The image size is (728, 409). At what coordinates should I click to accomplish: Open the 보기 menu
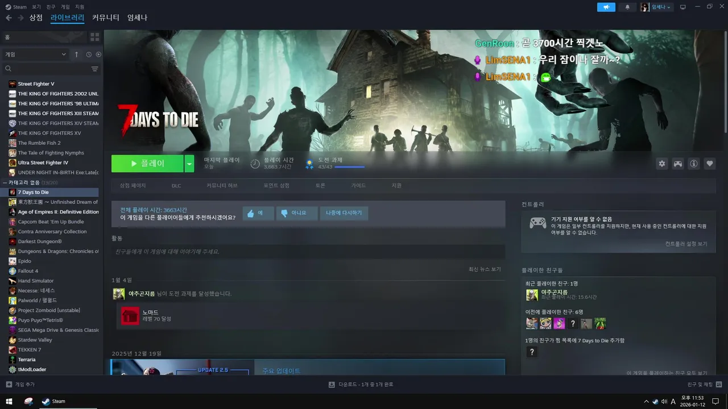(36, 7)
